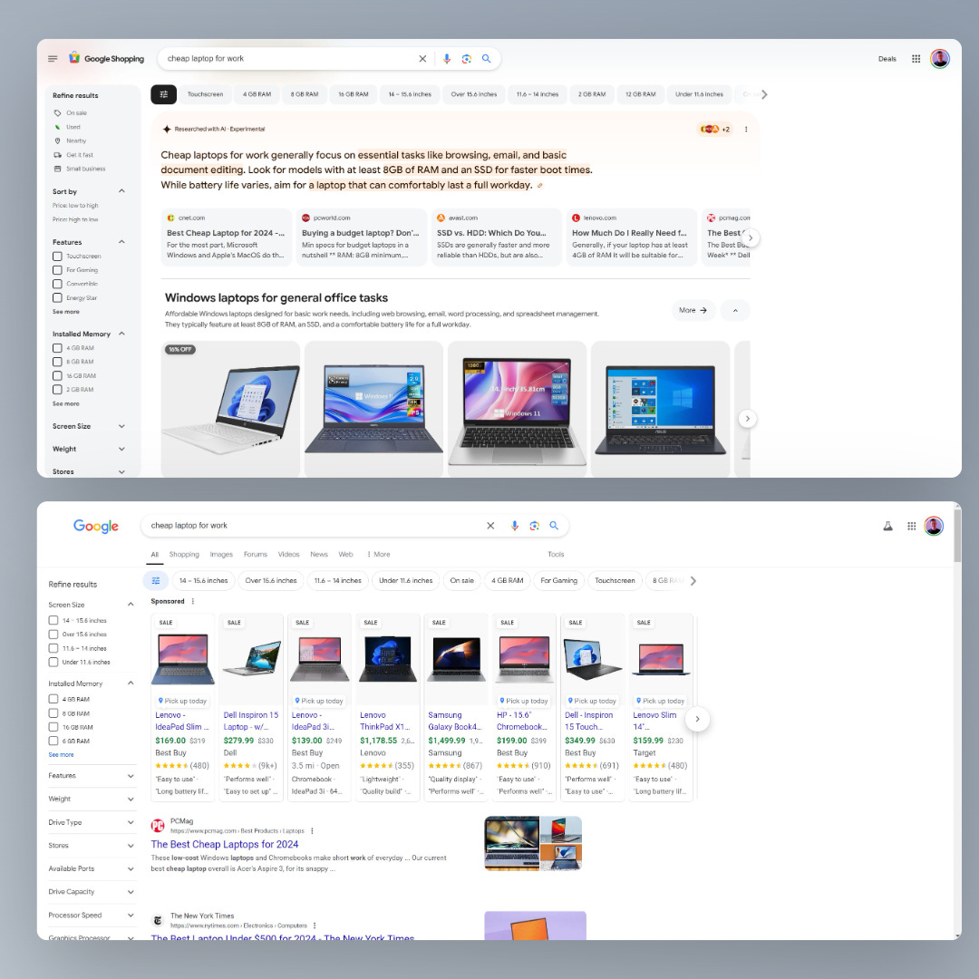This screenshot has height=979, width=979.
Task: Open Google apps grid in Search window
Action: click(912, 527)
